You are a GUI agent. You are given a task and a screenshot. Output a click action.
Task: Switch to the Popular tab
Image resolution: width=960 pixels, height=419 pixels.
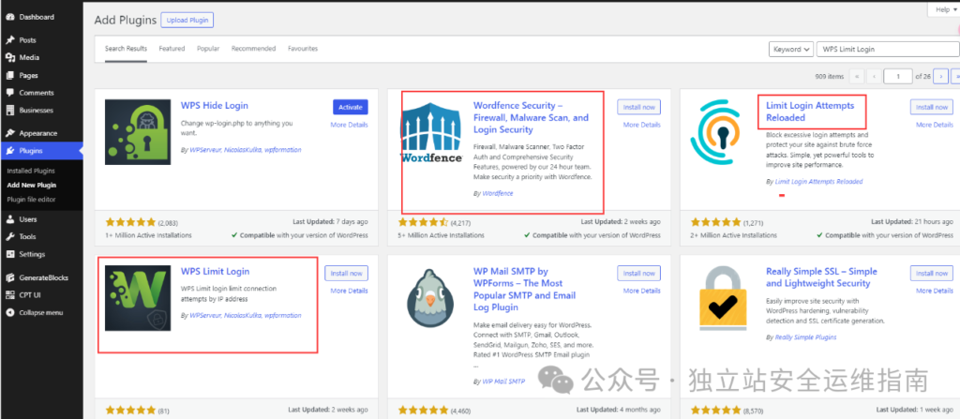[x=208, y=49]
